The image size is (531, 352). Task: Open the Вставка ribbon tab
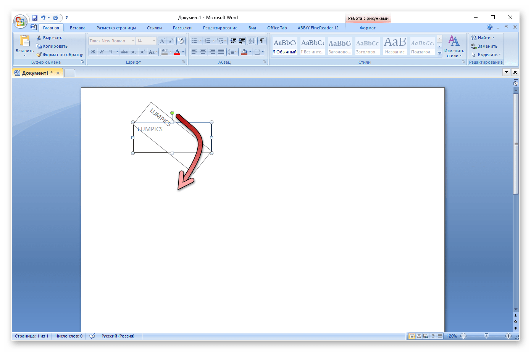tap(77, 28)
